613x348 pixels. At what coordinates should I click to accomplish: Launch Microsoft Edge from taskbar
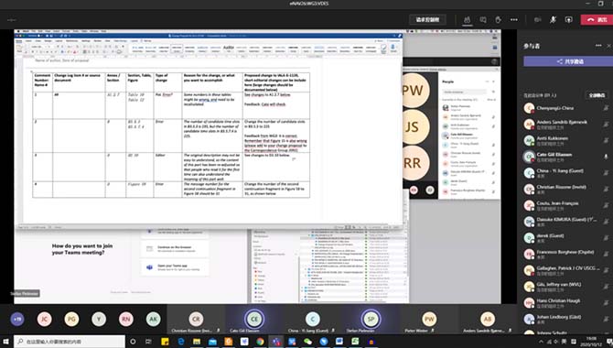coord(181,342)
